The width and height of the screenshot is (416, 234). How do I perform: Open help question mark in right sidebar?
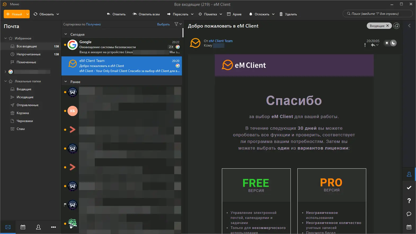[x=409, y=201]
